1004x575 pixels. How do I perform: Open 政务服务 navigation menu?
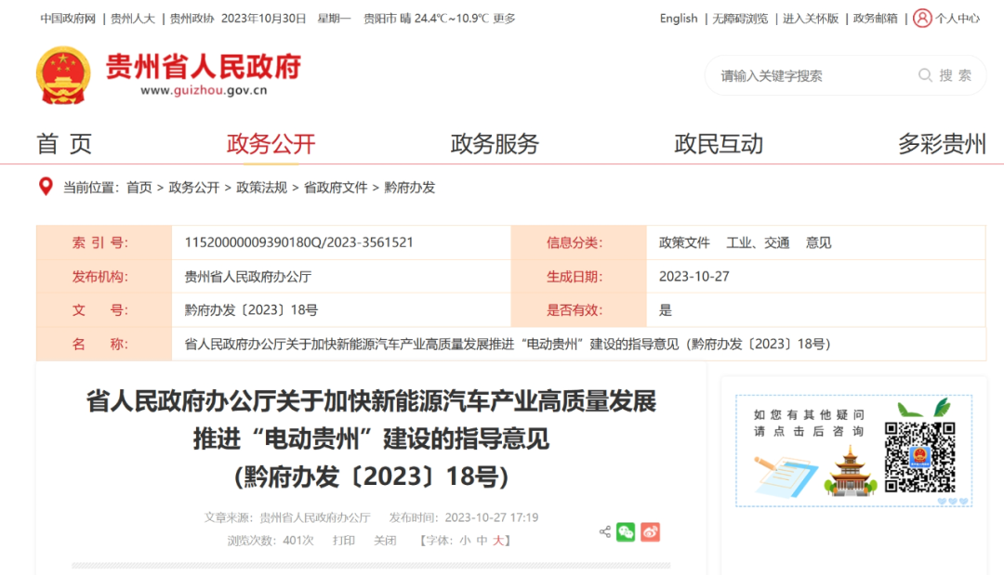click(x=495, y=144)
